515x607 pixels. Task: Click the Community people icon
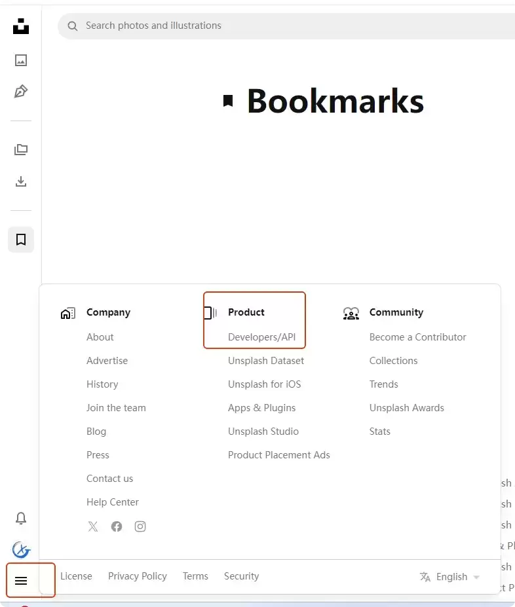(351, 313)
